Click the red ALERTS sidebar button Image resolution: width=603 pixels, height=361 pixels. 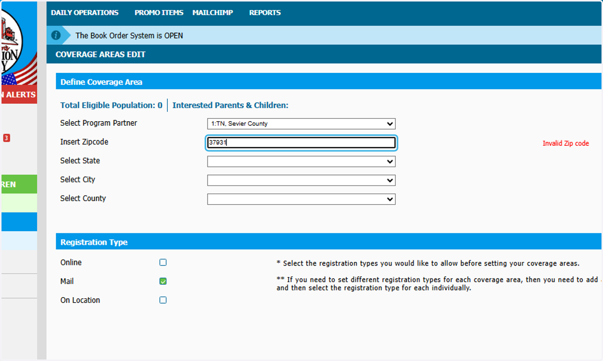coord(19,95)
